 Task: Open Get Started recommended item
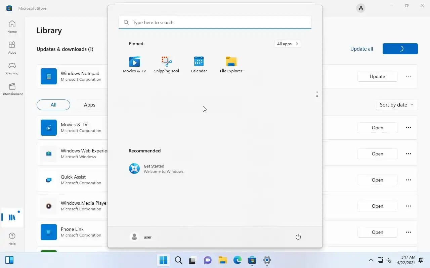point(156,169)
